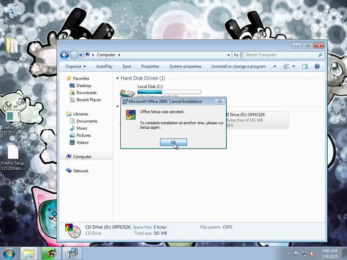Screen dimensions: 347x260
Task: Open the clock showing 4:00 AM
Action: (x=330, y=254)
